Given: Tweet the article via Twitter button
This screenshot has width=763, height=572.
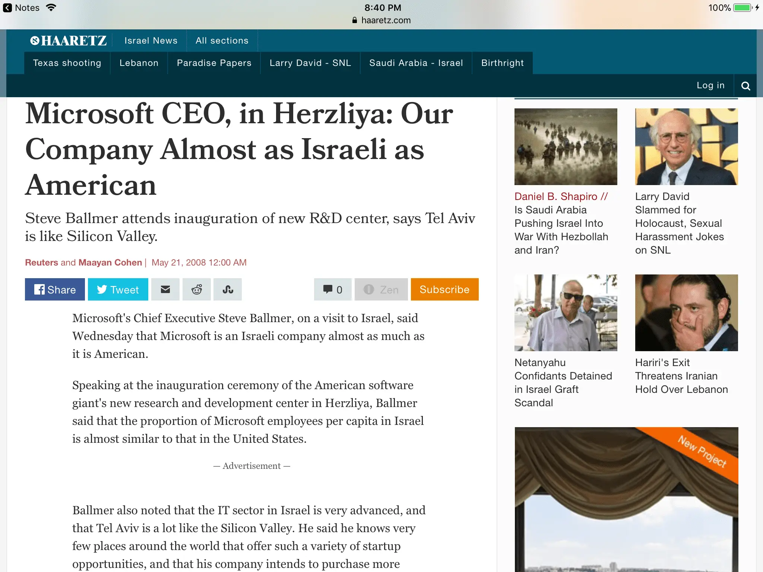Looking at the screenshot, I should pyautogui.click(x=118, y=289).
